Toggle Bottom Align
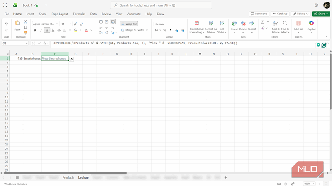The height and width of the screenshot is (186, 332). [113, 22]
